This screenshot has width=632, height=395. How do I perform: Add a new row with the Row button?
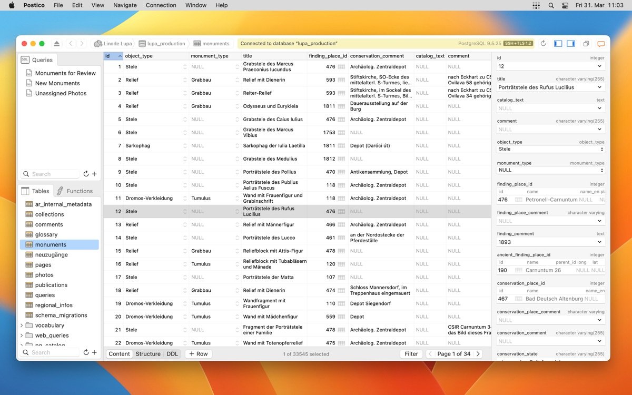(x=199, y=354)
